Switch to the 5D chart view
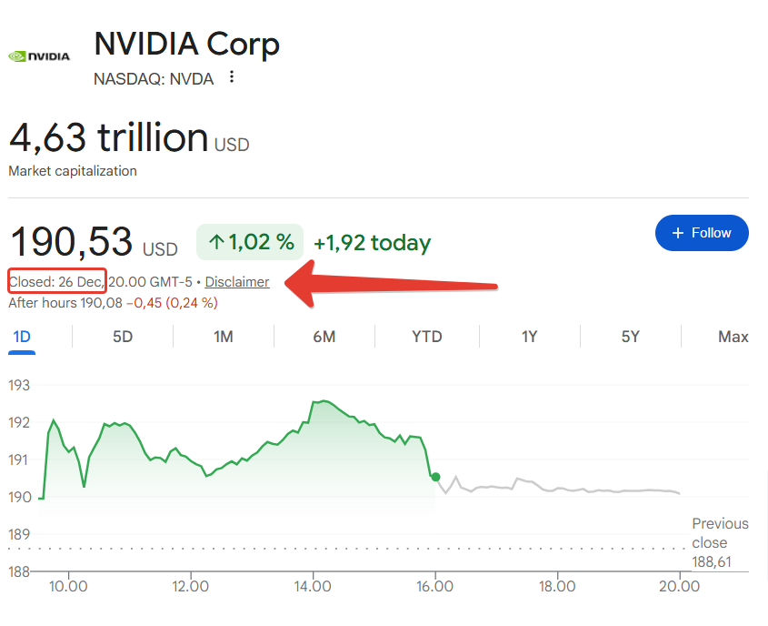The height and width of the screenshot is (626, 768). coord(125,337)
